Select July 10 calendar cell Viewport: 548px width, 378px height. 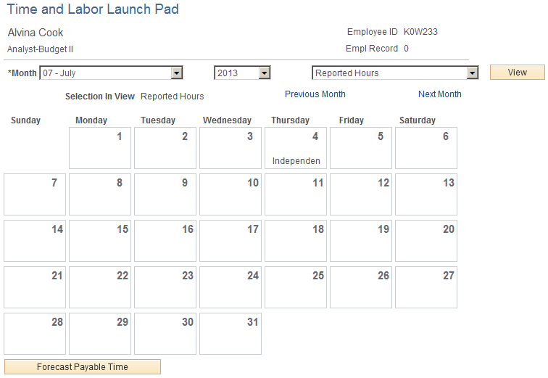coord(231,194)
